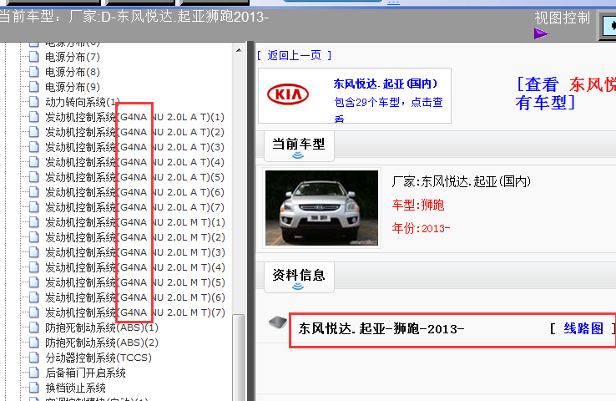Click the 年份:2013- text
This screenshot has height=401, width=616.
pos(421,228)
